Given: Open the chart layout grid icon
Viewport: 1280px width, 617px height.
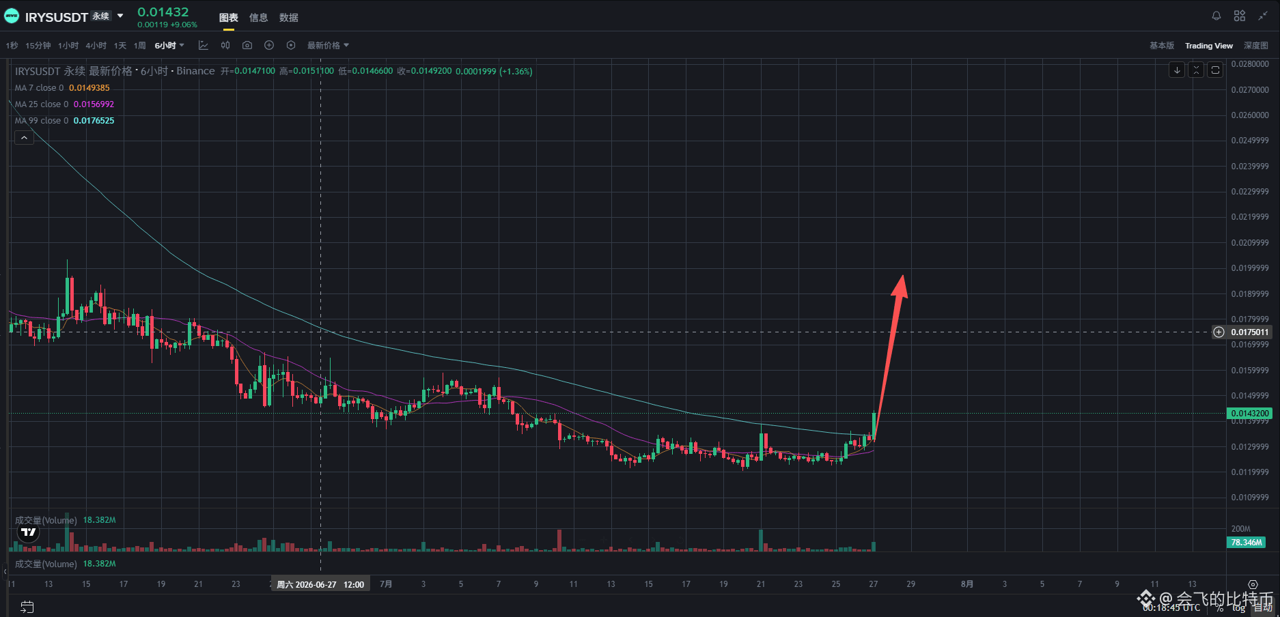Looking at the screenshot, I should [x=1240, y=16].
